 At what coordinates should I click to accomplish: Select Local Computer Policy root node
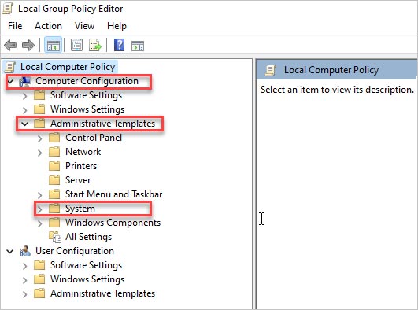[68, 67]
